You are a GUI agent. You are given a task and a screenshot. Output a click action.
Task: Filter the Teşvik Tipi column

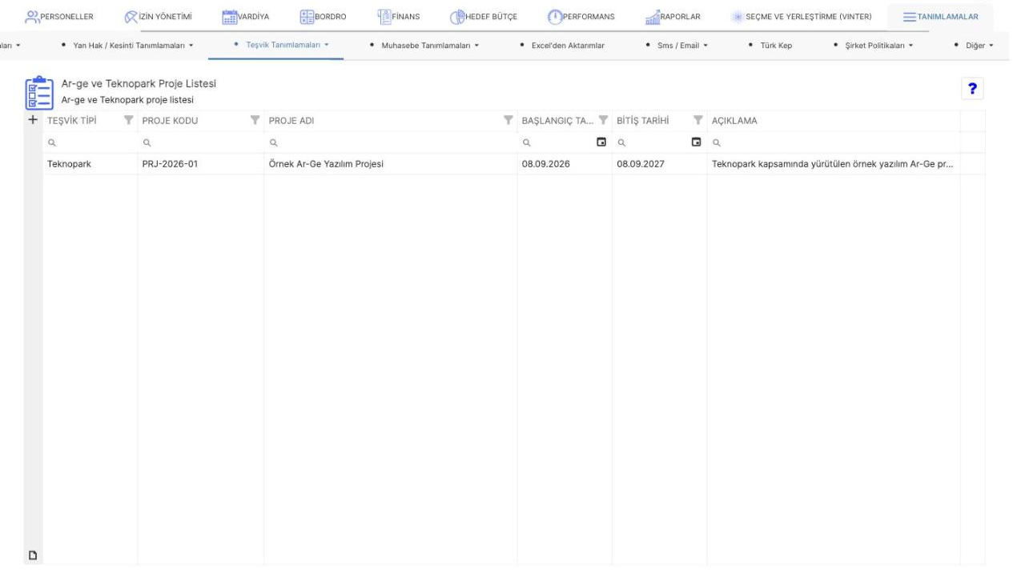tap(128, 121)
